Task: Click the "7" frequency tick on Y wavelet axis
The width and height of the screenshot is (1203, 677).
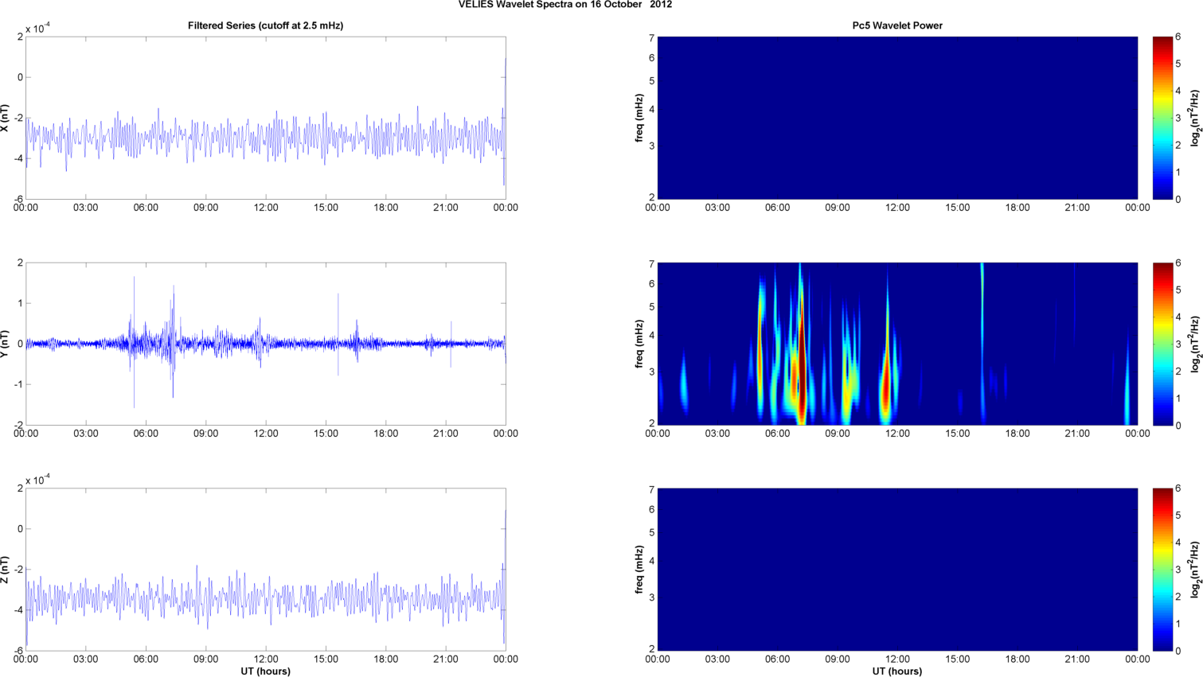Action: pyautogui.click(x=651, y=263)
